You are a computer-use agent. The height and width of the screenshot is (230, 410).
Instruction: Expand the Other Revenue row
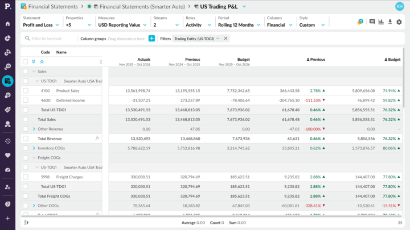tap(34, 129)
